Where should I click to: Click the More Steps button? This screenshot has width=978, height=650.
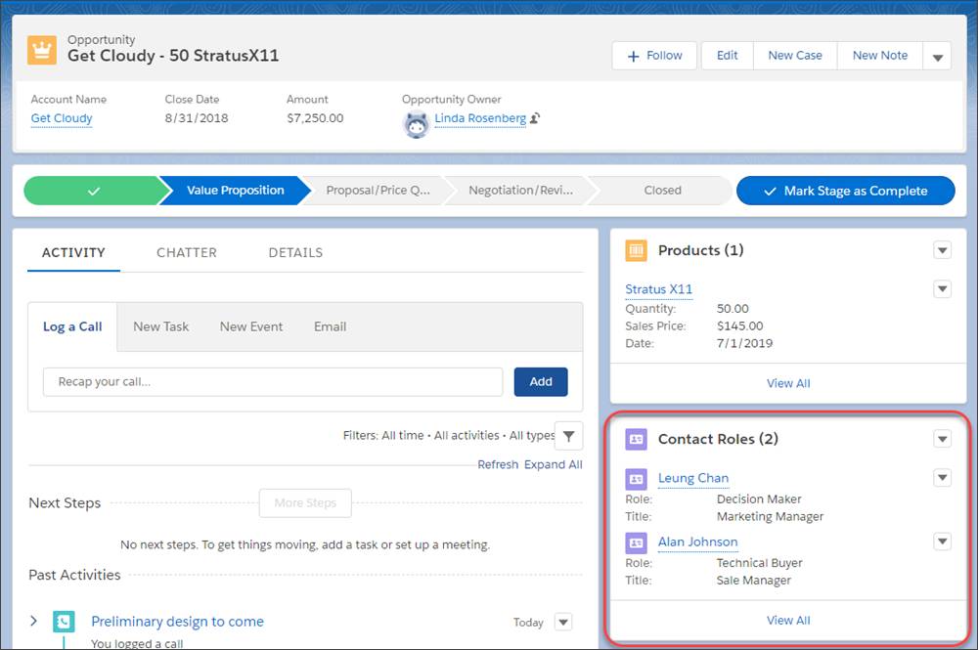(x=305, y=503)
